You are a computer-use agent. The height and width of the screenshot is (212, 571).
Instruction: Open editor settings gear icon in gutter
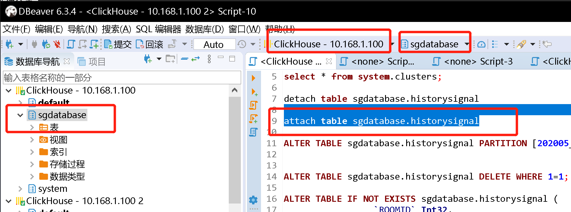click(253, 200)
